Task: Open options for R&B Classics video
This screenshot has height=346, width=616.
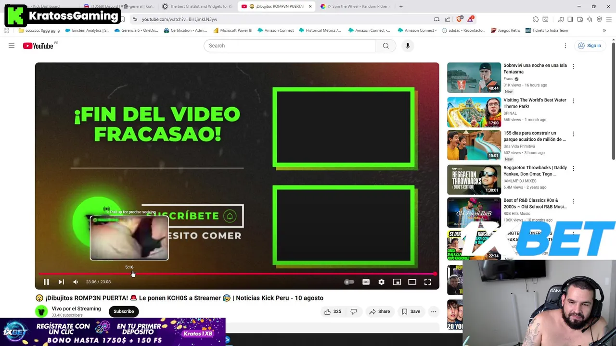Action: (x=573, y=201)
